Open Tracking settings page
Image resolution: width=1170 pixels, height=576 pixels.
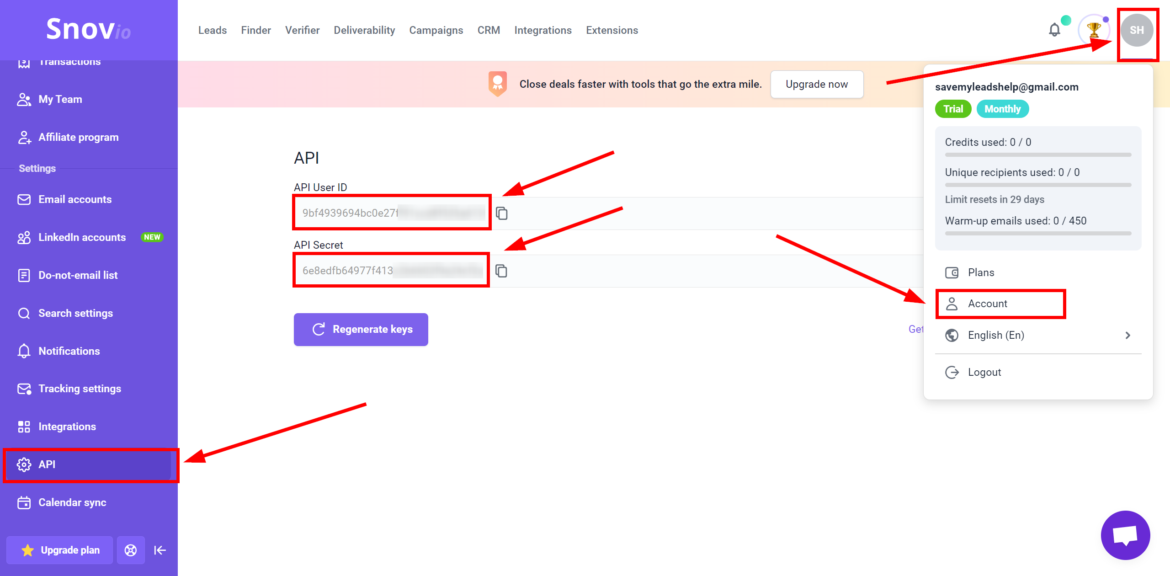(x=89, y=389)
